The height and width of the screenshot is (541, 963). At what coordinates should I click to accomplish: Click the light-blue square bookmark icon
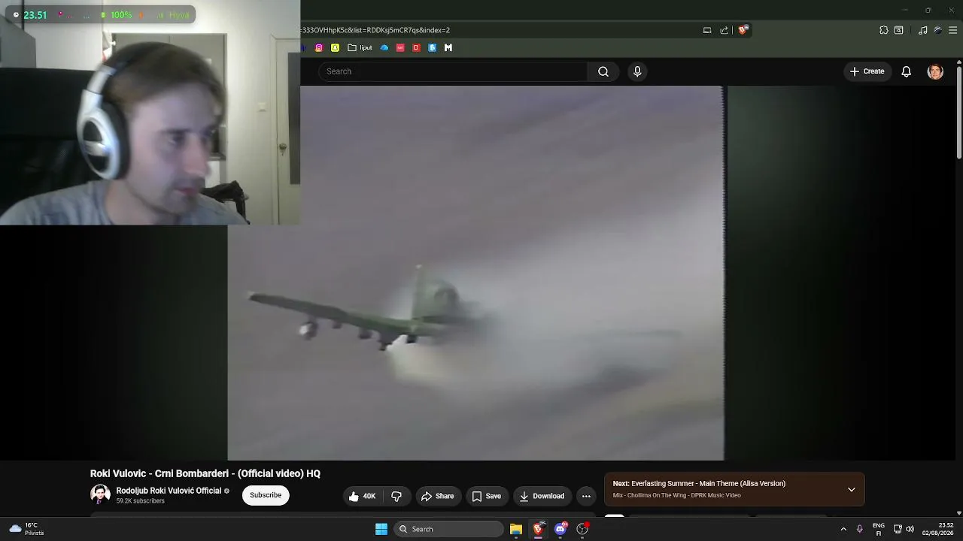433,47
